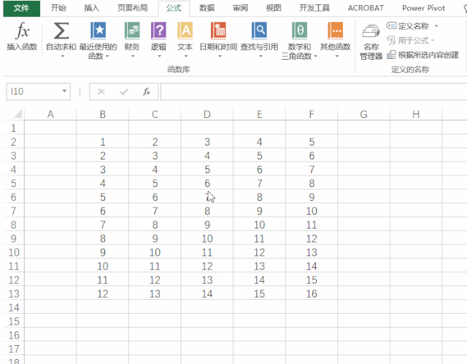The width and height of the screenshot is (467, 364).
Task: Switch to the Insert (插入) tab
Action: (x=91, y=8)
